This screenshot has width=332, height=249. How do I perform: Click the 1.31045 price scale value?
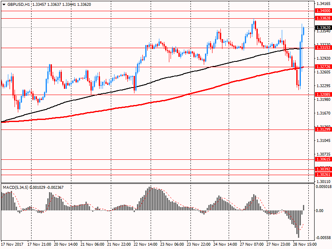pyautogui.click(x=324, y=141)
